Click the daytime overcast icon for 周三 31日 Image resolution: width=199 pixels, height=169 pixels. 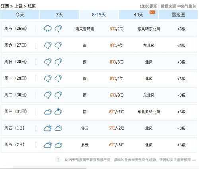(48, 112)
